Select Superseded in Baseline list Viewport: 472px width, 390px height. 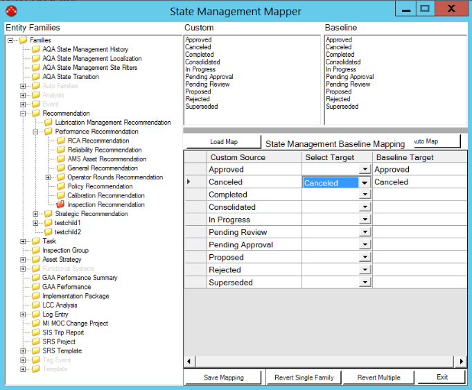click(x=342, y=106)
